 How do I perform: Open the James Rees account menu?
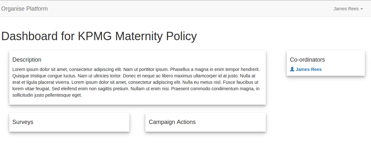point(346,9)
